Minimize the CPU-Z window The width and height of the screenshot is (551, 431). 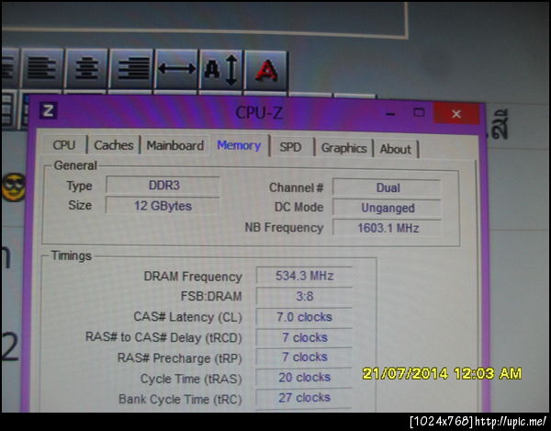tap(390, 114)
